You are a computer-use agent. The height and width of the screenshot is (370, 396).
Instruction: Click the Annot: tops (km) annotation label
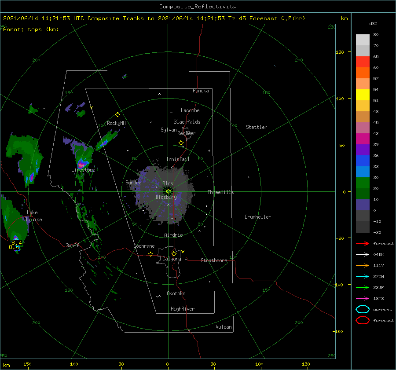click(31, 29)
